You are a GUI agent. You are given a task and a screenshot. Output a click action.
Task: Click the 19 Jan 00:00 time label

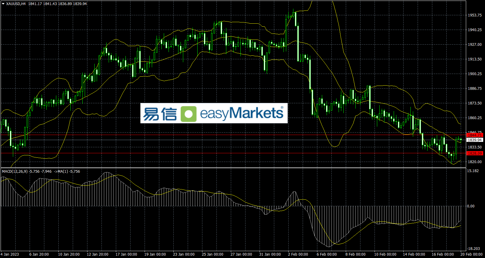point(155,254)
